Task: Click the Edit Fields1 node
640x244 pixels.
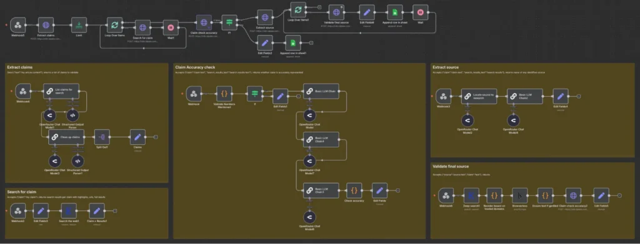Action: tap(280, 96)
